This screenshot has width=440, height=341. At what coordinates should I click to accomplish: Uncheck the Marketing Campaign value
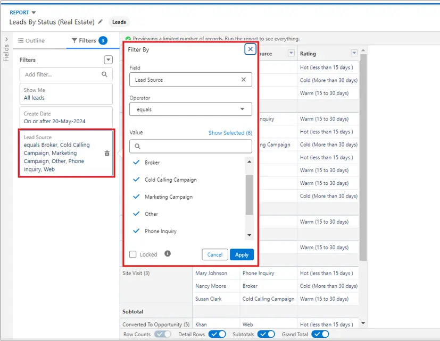pos(136,197)
